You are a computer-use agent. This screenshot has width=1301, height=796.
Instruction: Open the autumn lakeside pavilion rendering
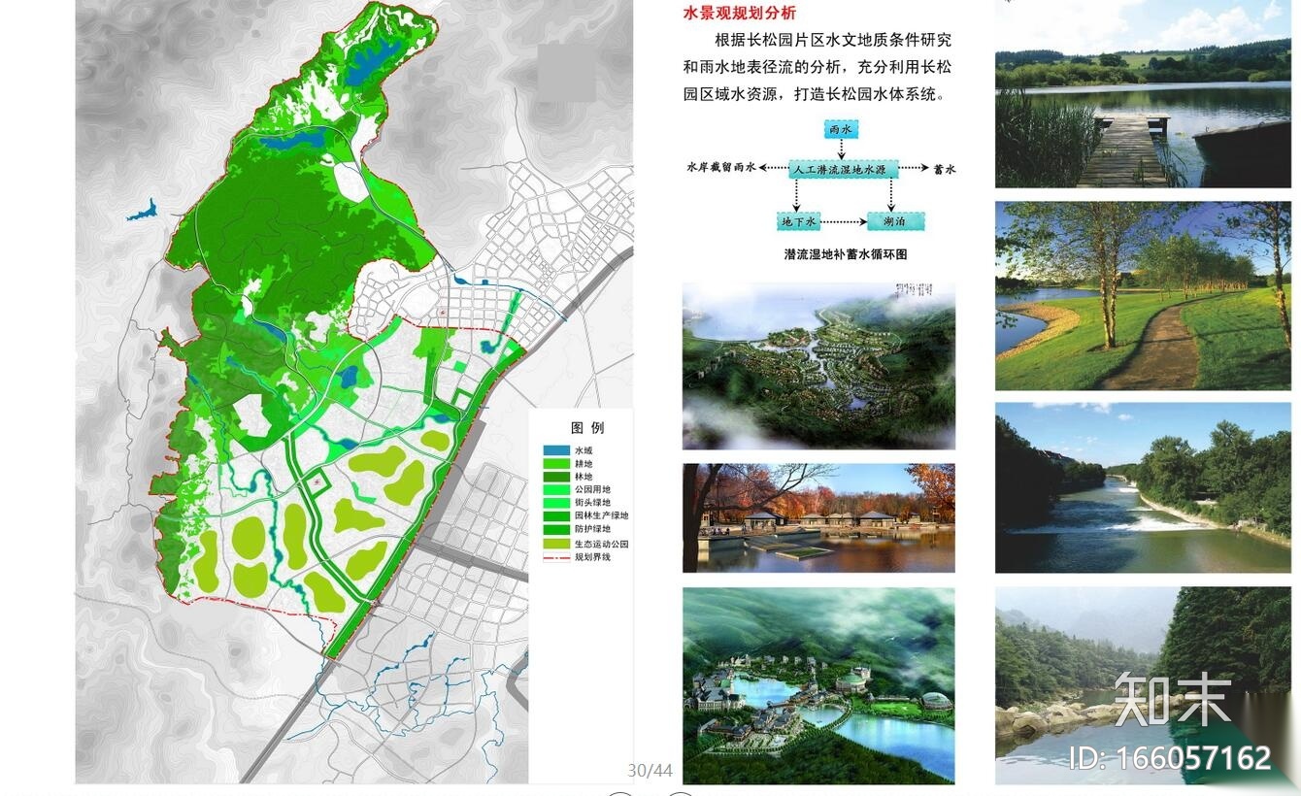[x=818, y=517]
